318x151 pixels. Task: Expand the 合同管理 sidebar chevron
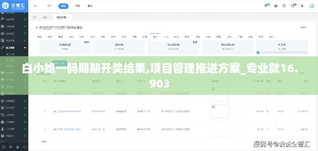[x=25, y=26]
